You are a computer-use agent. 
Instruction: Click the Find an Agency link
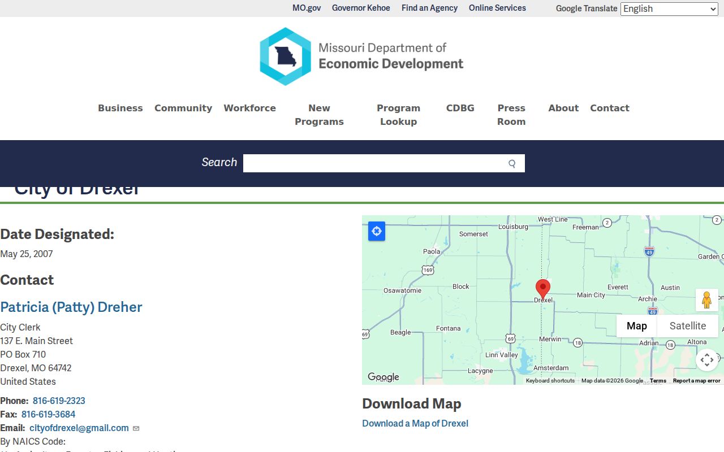[429, 8]
